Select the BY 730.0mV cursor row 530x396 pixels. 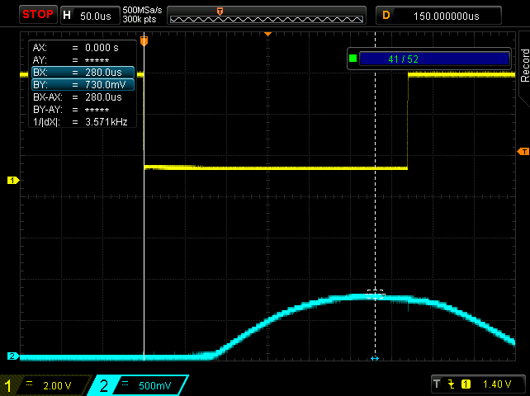click(x=82, y=85)
